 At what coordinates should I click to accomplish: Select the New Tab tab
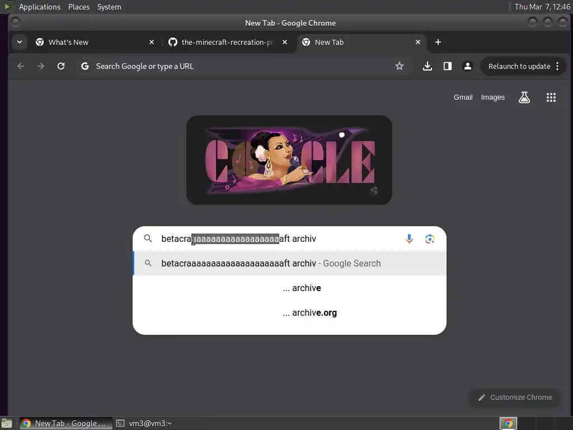361,42
